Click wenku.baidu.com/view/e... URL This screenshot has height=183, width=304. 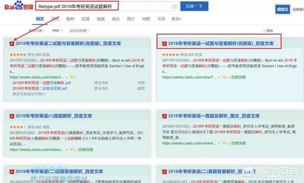37,150
